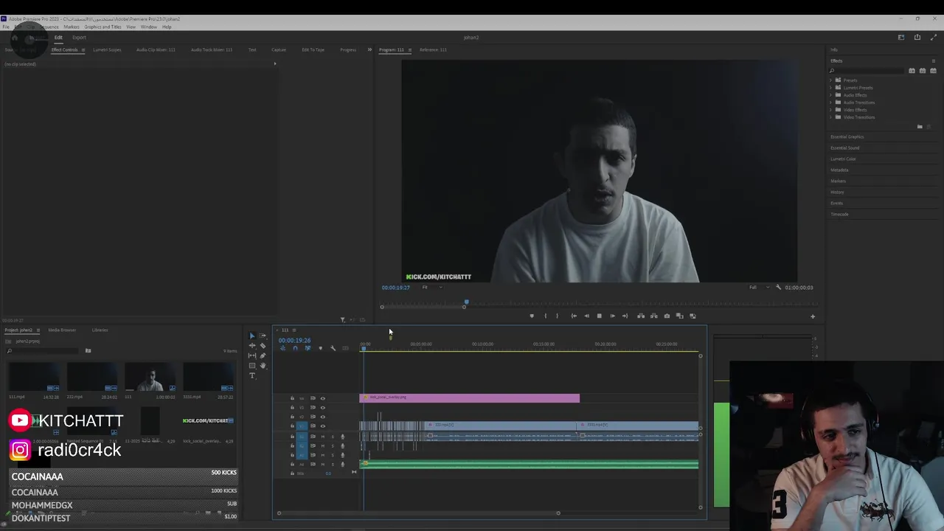Screen dimensions: 944x531
Task: Hide track V3 with its eye icon
Action: tap(322, 408)
